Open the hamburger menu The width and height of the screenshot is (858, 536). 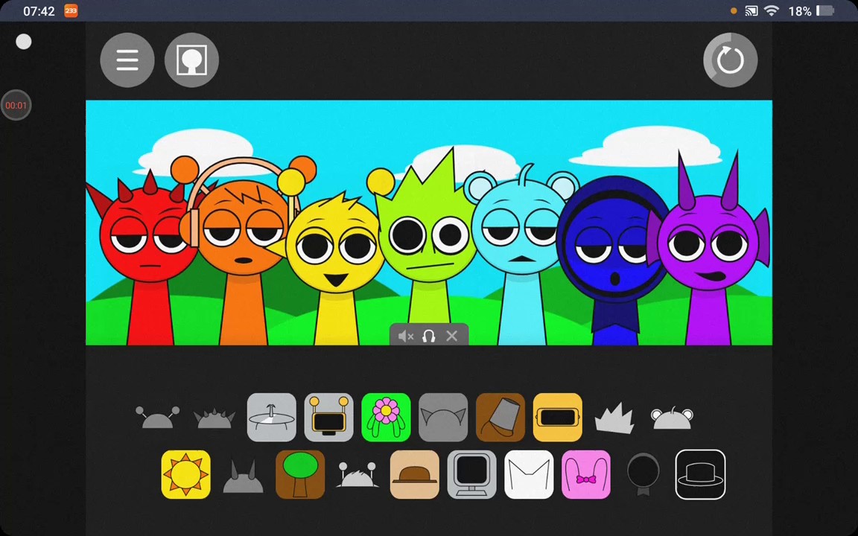pos(127,60)
